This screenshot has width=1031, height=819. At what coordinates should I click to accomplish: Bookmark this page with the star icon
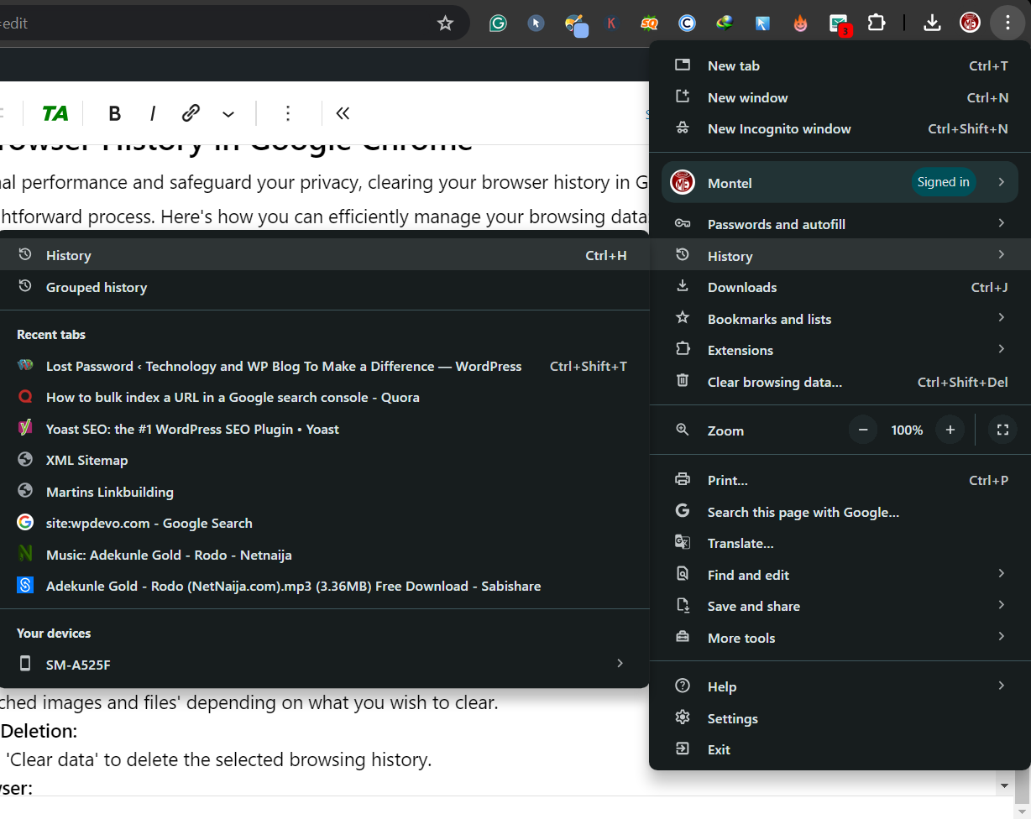(445, 23)
